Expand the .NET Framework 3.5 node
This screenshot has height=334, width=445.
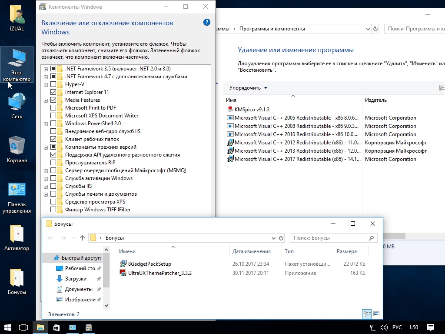pos(46,69)
